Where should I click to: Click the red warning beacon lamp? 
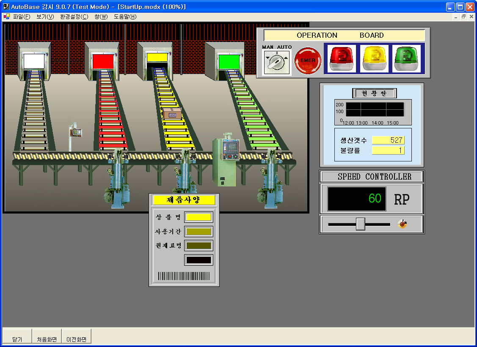click(342, 59)
